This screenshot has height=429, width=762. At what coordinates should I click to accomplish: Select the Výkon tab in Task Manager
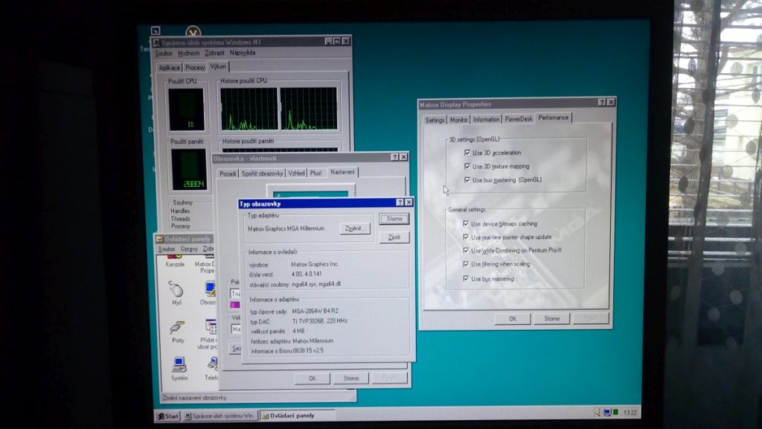[218, 66]
